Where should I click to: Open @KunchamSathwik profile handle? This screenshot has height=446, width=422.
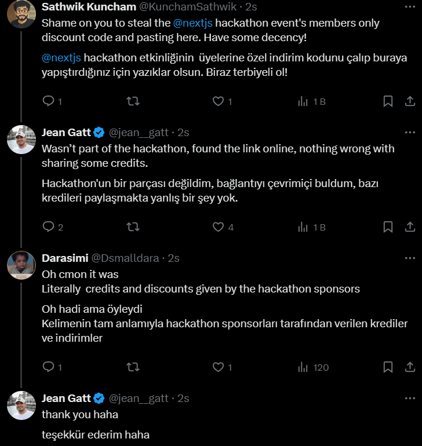coord(188,7)
